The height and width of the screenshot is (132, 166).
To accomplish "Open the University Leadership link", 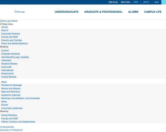I will [x=12, y=108].
